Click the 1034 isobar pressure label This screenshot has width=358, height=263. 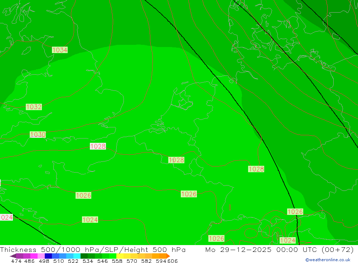(60, 50)
